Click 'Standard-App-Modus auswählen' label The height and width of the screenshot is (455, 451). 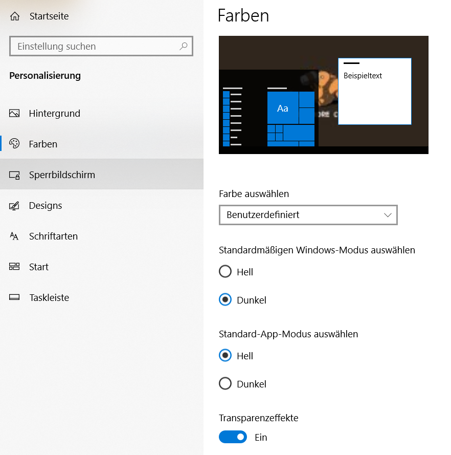288,334
